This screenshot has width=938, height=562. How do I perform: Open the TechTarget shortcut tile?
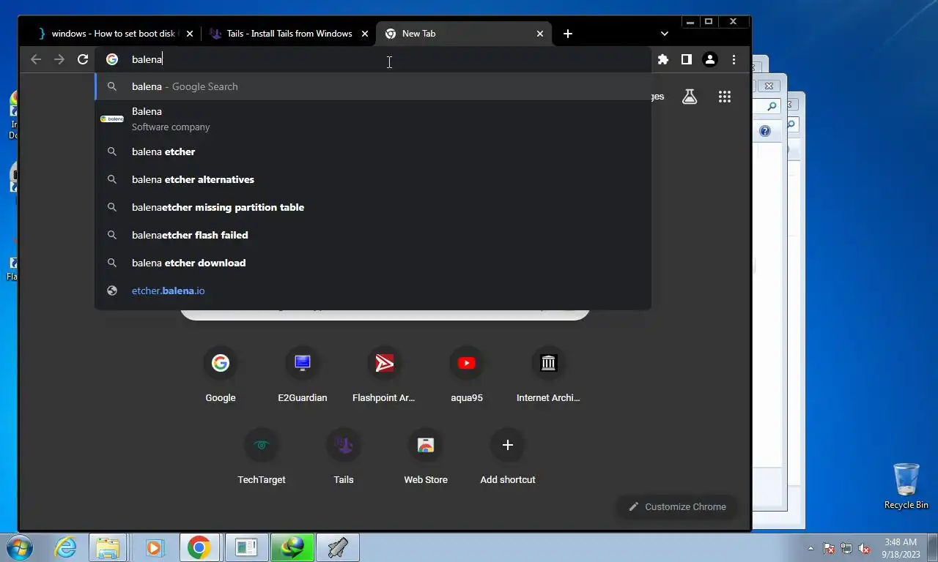(x=262, y=457)
